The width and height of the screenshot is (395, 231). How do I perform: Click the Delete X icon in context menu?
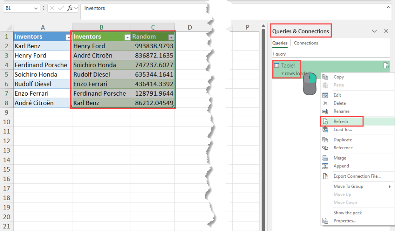pyautogui.click(x=325, y=103)
